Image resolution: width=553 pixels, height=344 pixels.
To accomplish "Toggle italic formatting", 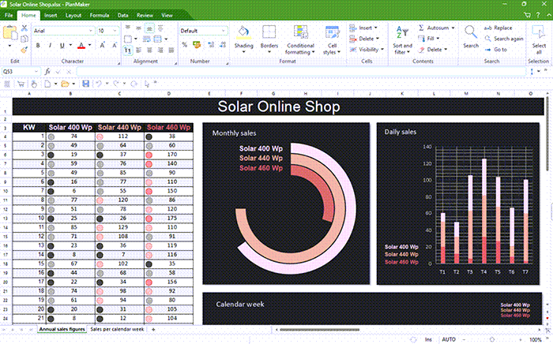I will point(49,45).
